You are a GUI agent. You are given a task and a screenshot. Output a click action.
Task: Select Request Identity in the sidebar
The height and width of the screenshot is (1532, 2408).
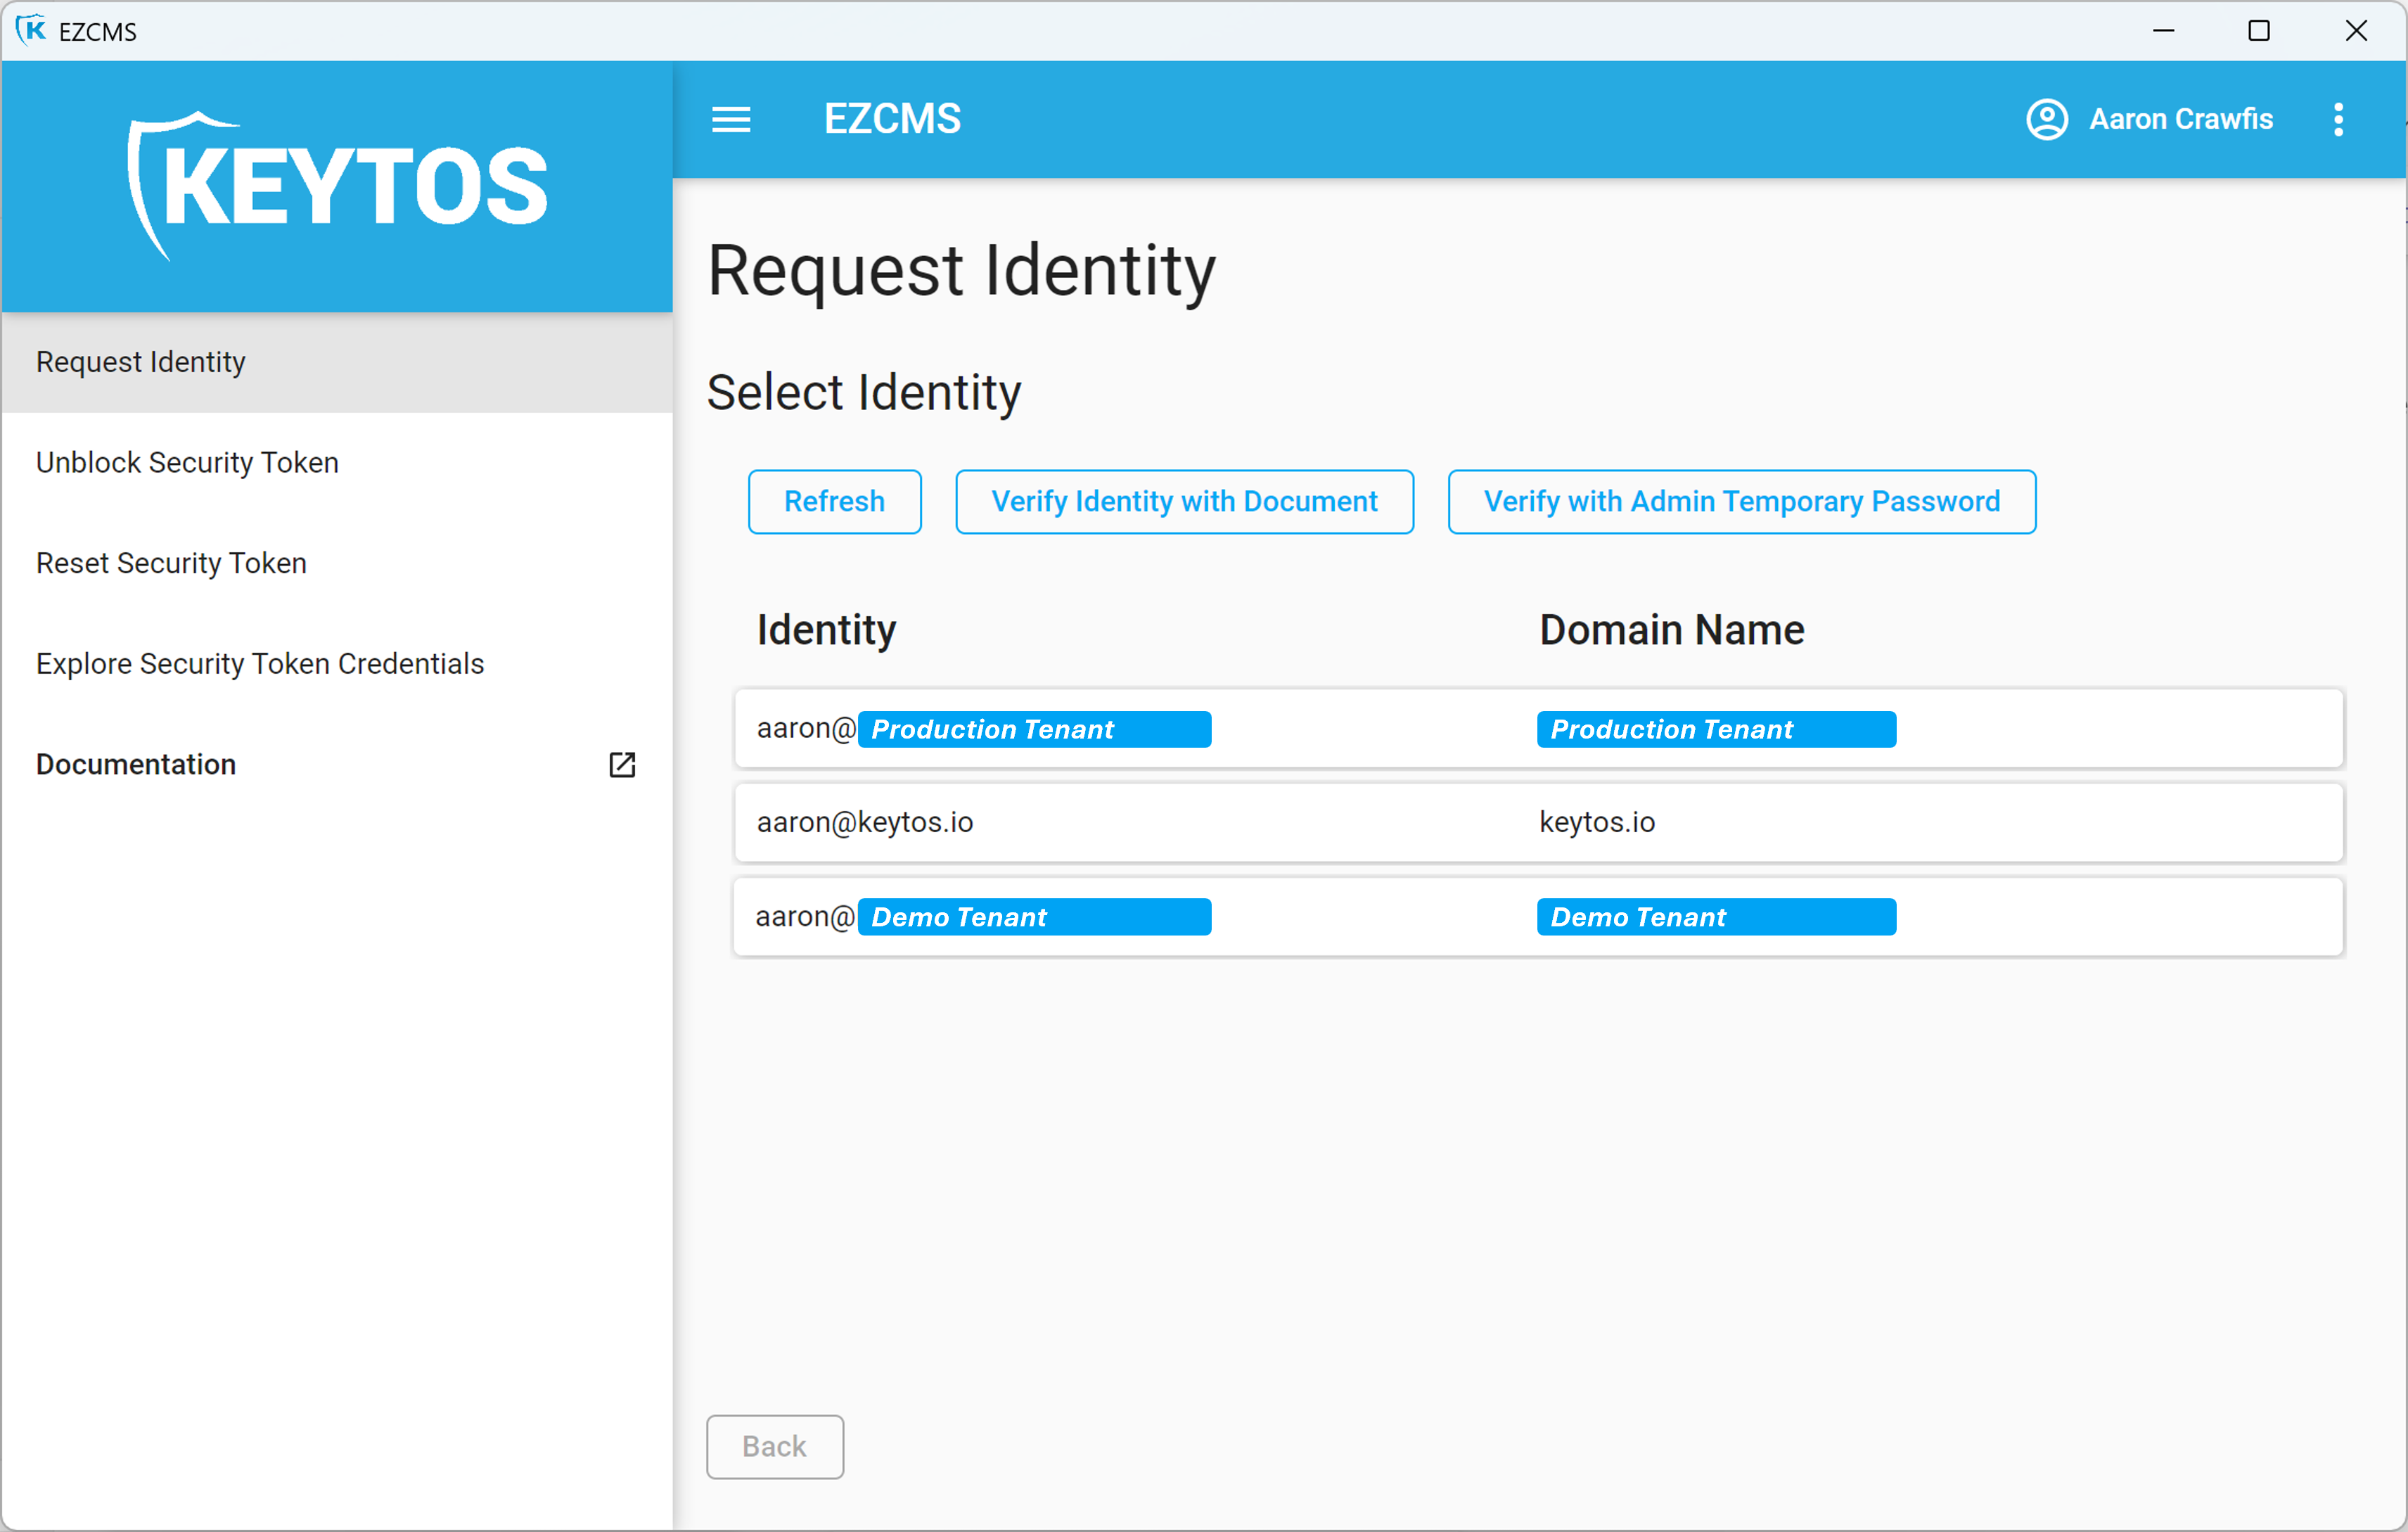tap(140, 362)
